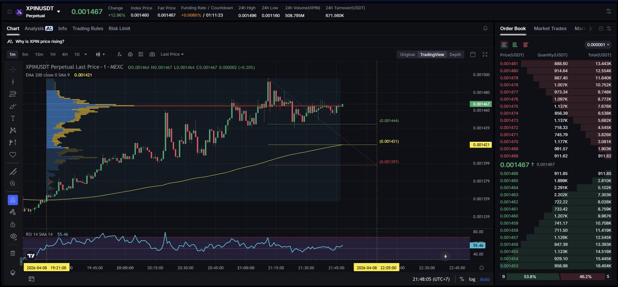Open 'Why is XPIN price rising?' link
The height and width of the screenshot is (287, 618).
pos(40,41)
